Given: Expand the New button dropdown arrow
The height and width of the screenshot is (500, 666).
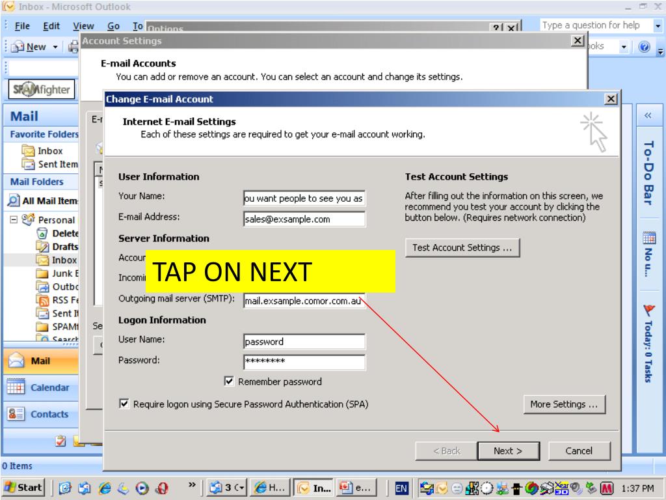Looking at the screenshot, I should (55, 47).
